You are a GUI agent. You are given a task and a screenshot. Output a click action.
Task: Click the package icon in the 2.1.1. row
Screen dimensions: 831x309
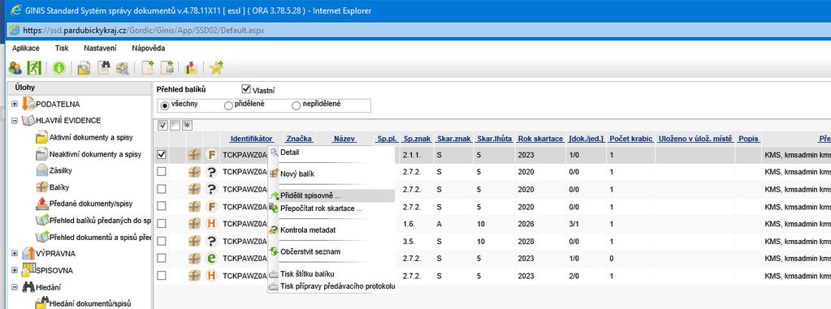[x=194, y=155]
